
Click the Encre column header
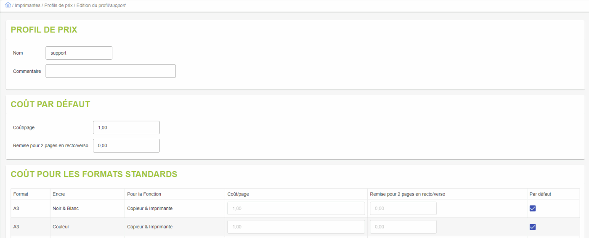(x=59, y=194)
